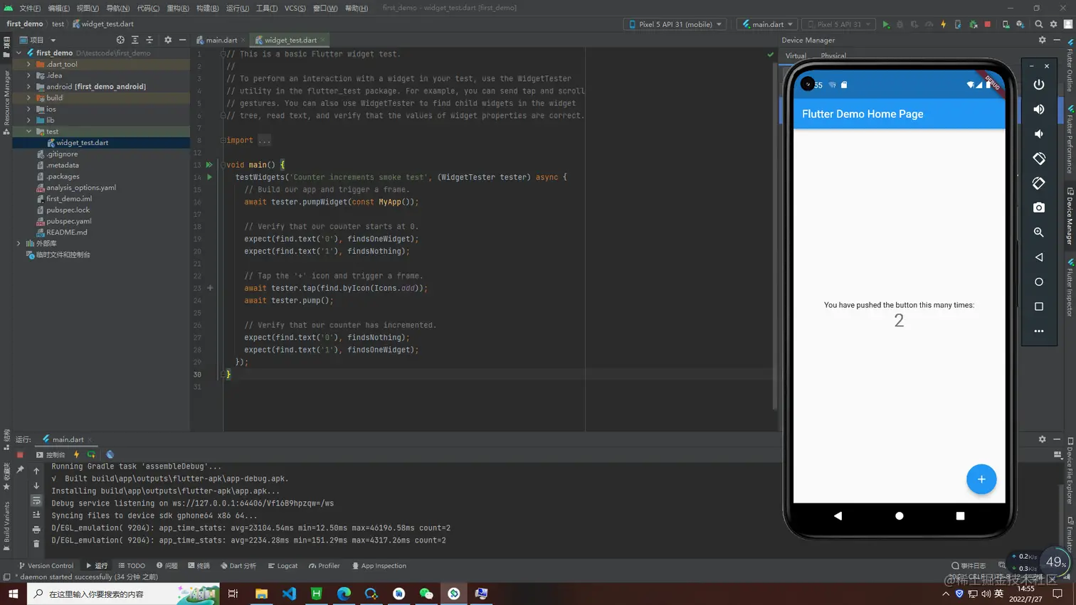The width and height of the screenshot is (1076, 605).
Task: Switch to Virtual tab in Device Manager
Action: [796, 55]
